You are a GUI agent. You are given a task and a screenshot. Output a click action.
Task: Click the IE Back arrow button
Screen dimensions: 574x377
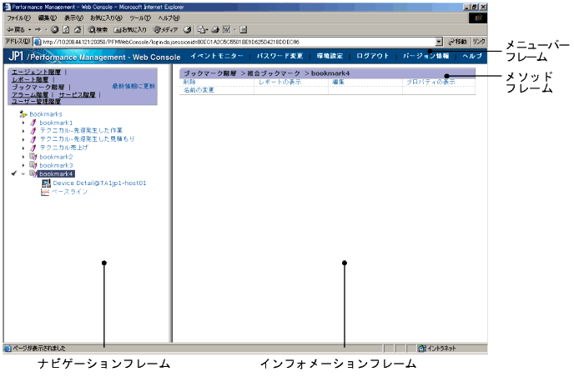coord(15,30)
